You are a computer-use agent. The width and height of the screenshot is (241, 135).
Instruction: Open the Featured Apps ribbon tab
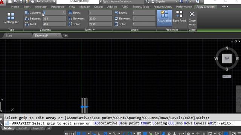[162, 7]
